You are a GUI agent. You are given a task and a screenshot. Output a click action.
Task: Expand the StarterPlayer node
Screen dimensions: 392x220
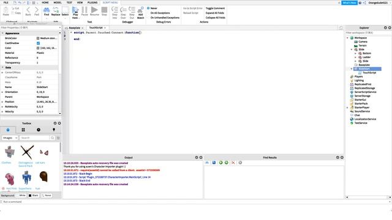347,108
